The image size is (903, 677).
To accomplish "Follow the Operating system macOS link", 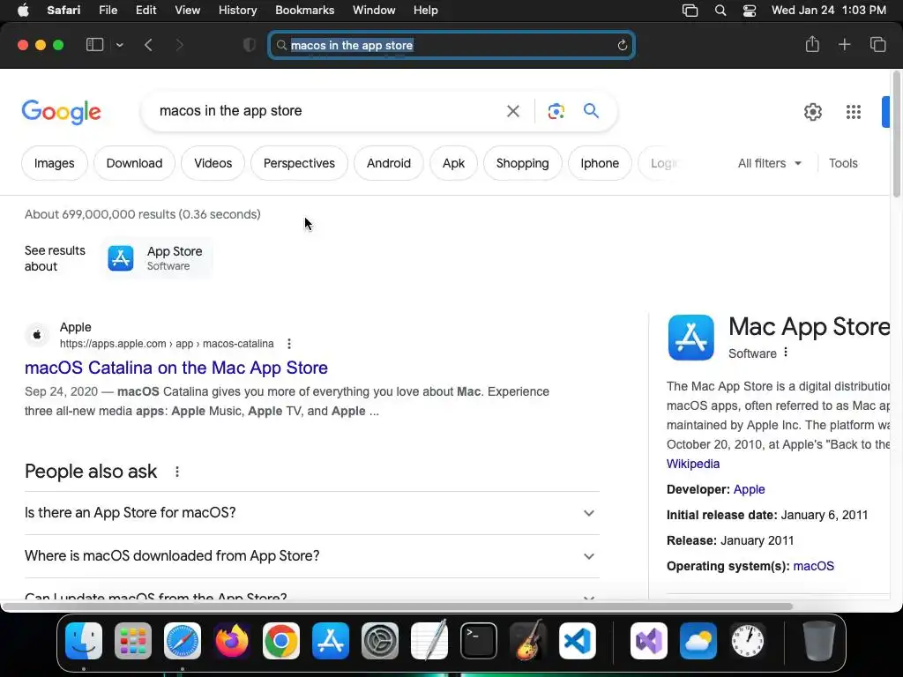I will pyautogui.click(x=813, y=566).
